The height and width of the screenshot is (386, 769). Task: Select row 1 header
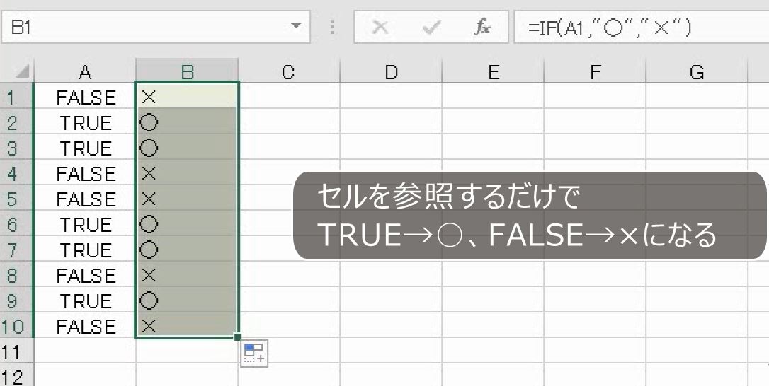17,95
